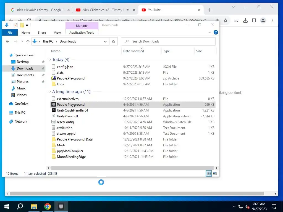Screen dimensions: 283x212
Task: Open the Home ribbon tab
Action: click(26, 33)
